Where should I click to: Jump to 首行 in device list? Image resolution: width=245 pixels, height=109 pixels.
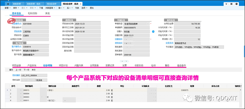(x=11, y=70)
